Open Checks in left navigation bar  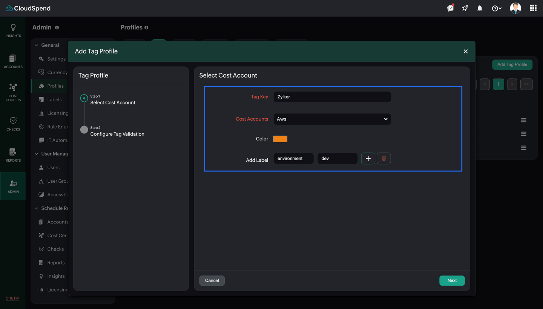click(13, 124)
